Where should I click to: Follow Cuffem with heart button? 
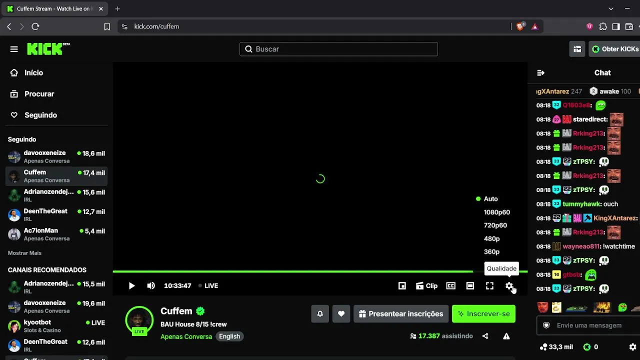tap(341, 313)
